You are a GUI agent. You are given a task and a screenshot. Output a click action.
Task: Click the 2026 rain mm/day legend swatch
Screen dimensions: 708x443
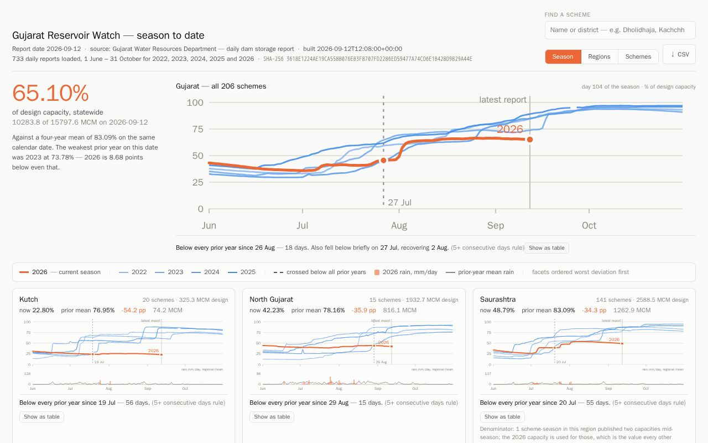pos(377,272)
